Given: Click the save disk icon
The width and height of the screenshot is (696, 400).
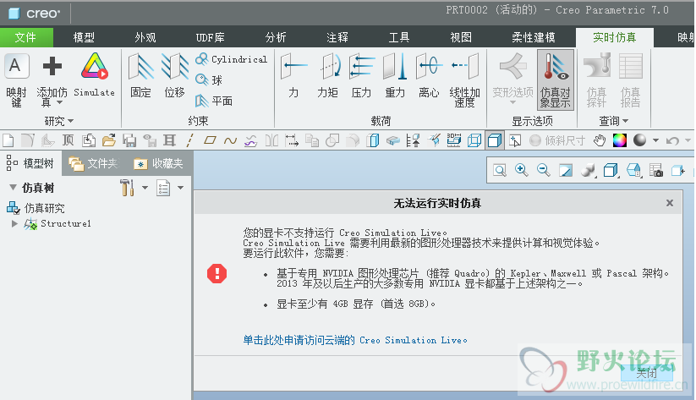Looking at the screenshot, I should click(x=129, y=140).
